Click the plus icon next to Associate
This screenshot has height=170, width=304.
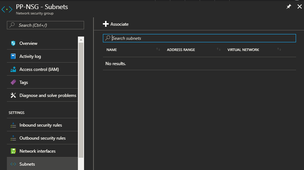(x=106, y=24)
